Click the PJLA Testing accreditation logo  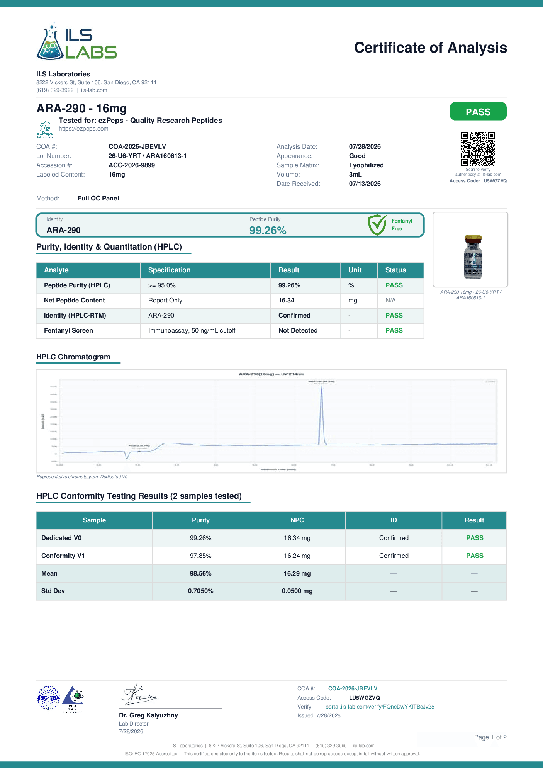[73, 699]
